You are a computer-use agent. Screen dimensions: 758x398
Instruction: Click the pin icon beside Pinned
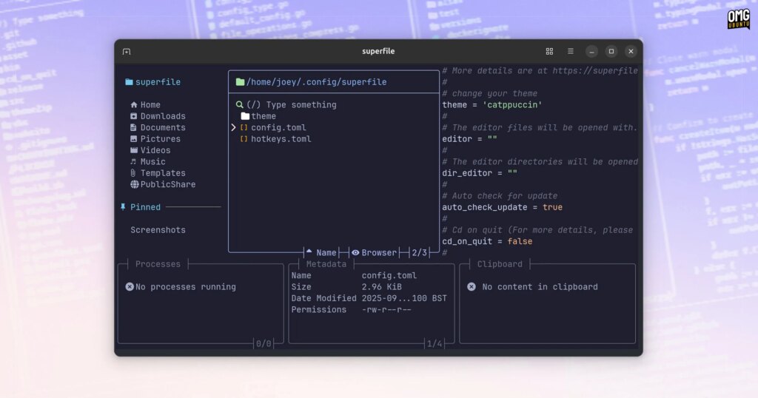click(123, 206)
